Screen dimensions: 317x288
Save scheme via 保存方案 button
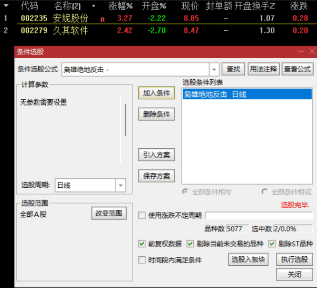157,176
